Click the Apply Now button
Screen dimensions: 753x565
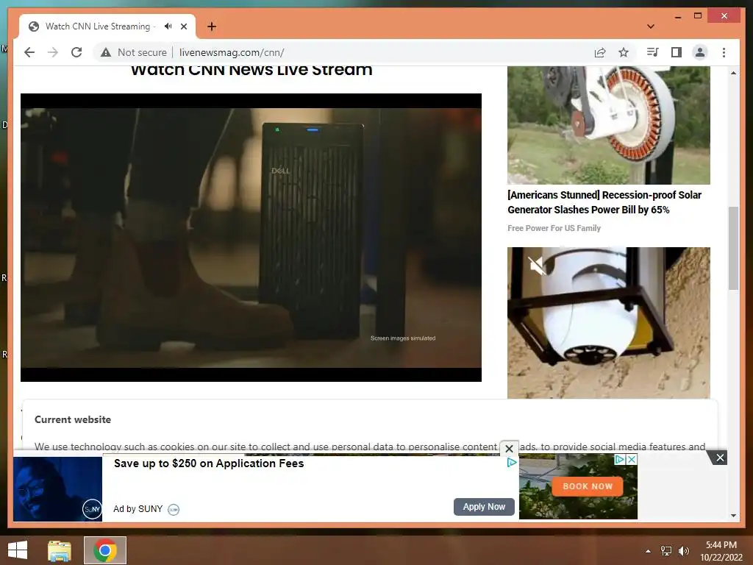pos(484,506)
